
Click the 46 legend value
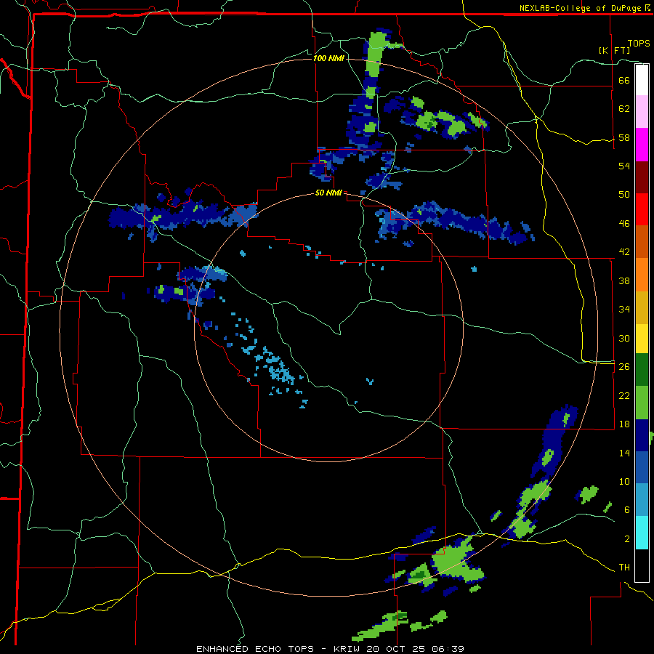(x=624, y=224)
